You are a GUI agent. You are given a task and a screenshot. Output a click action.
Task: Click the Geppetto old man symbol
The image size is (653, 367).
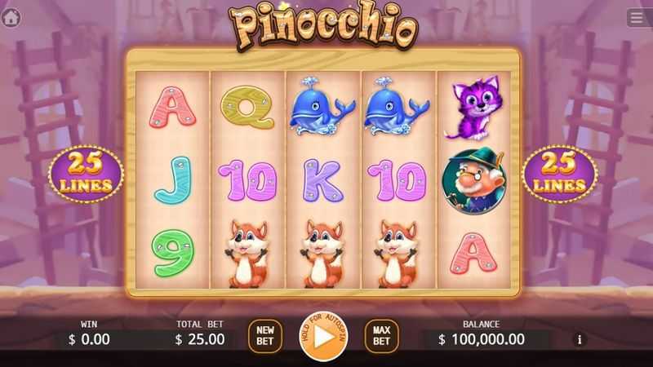(474, 180)
